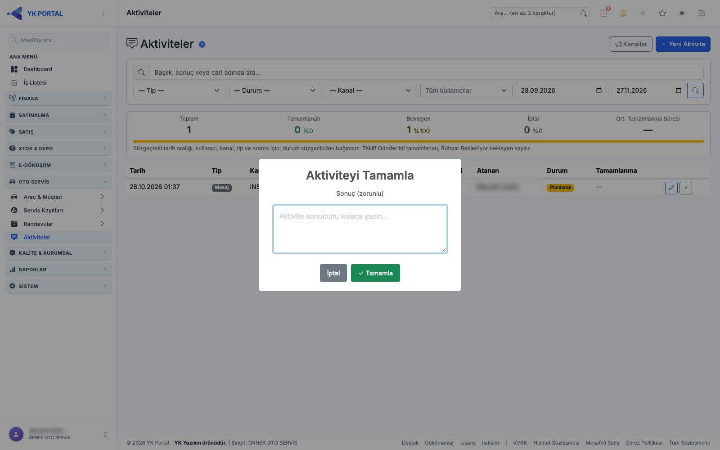Click the activity title search field
The image size is (720, 450).
point(426,72)
